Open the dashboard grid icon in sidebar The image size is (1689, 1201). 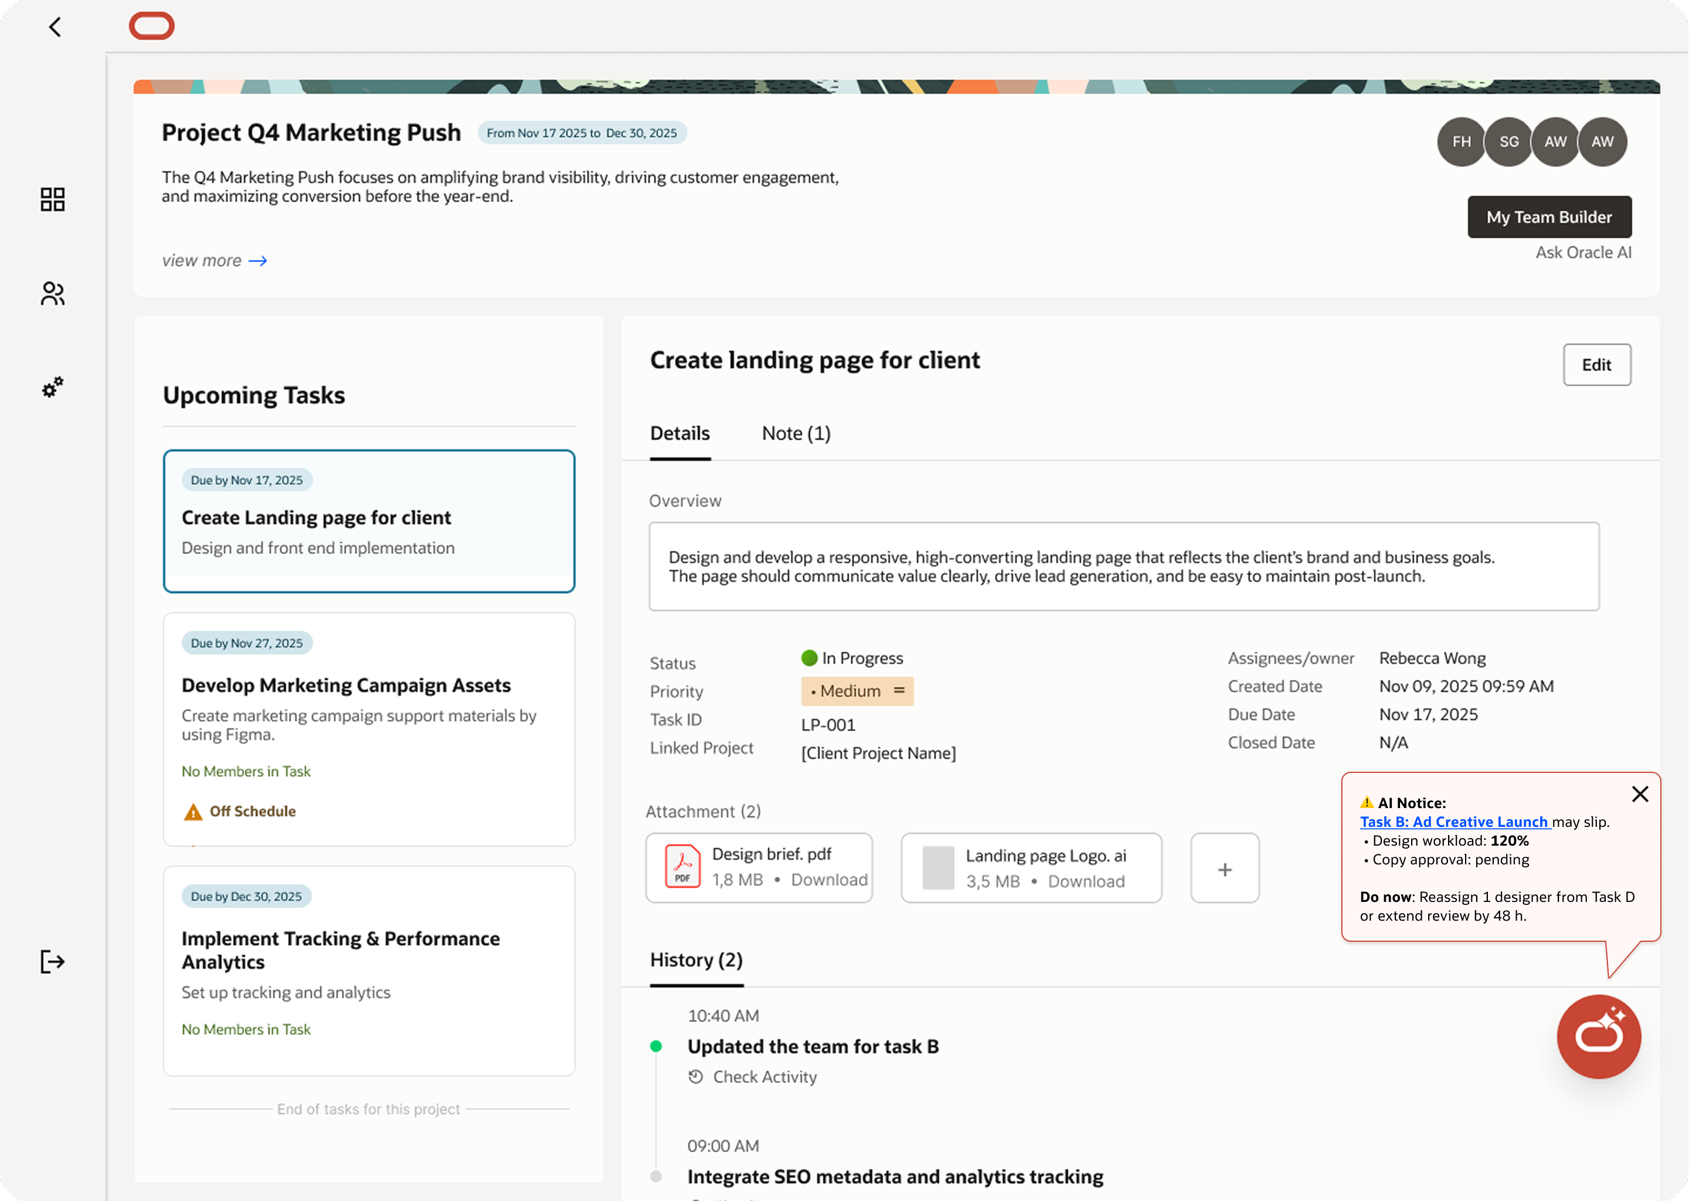pos(53,199)
